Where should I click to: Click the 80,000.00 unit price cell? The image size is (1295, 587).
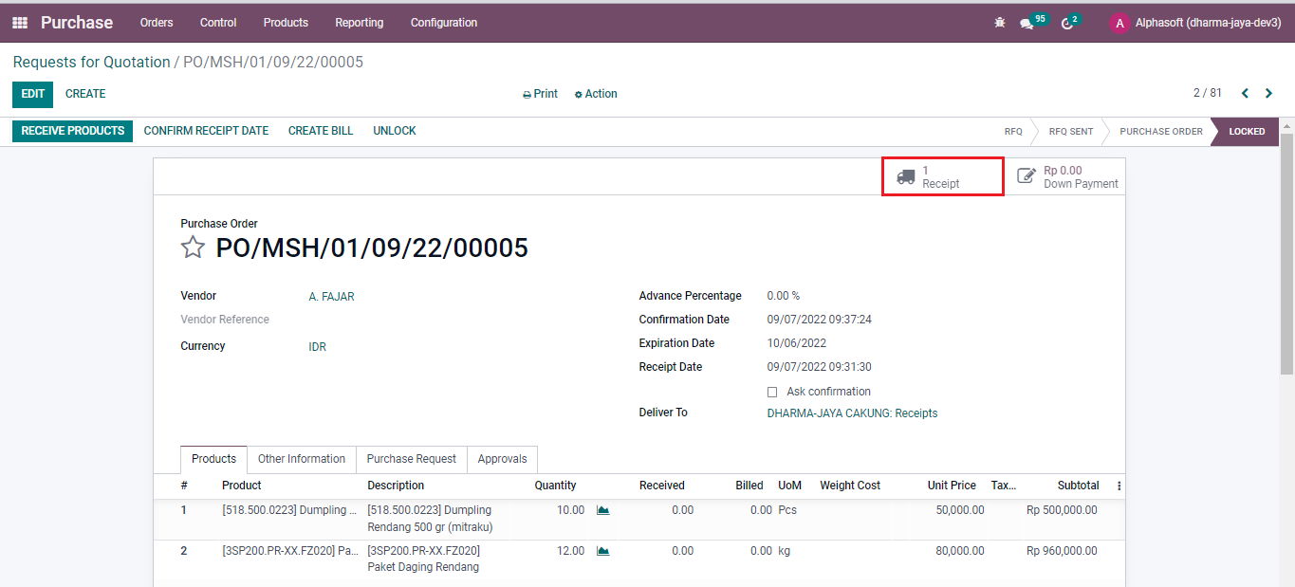point(960,550)
